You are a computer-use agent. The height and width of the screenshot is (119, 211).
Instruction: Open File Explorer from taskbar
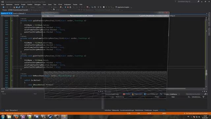(10, 117)
